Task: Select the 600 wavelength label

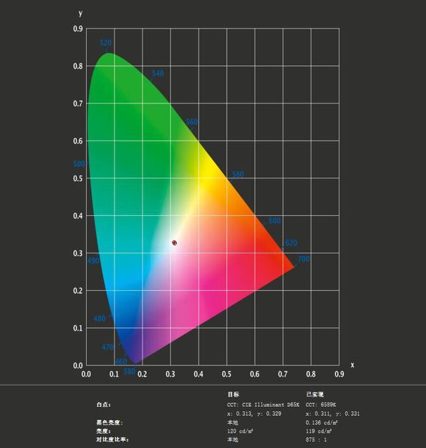Action: [275, 220]
